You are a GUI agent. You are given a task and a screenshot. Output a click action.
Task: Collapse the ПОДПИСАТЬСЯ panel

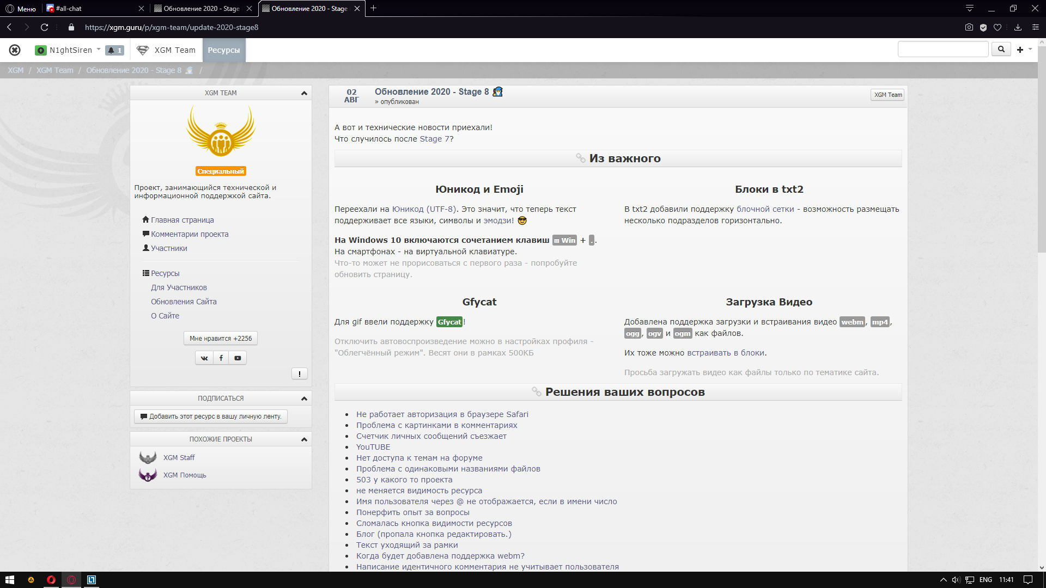(x=304, y=399)
